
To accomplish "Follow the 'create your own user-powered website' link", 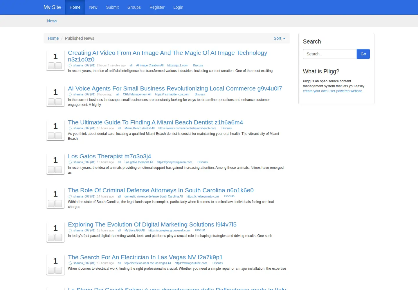I will click(333, 91).
